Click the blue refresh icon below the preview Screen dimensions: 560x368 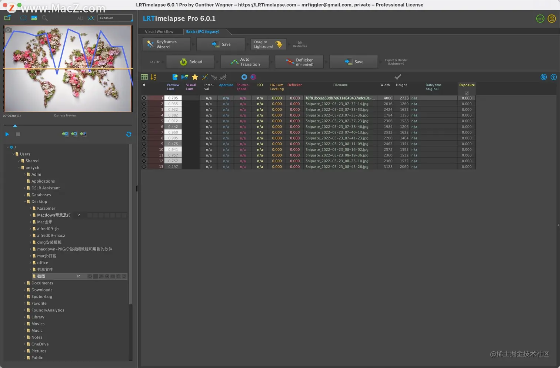click(129, 134)
